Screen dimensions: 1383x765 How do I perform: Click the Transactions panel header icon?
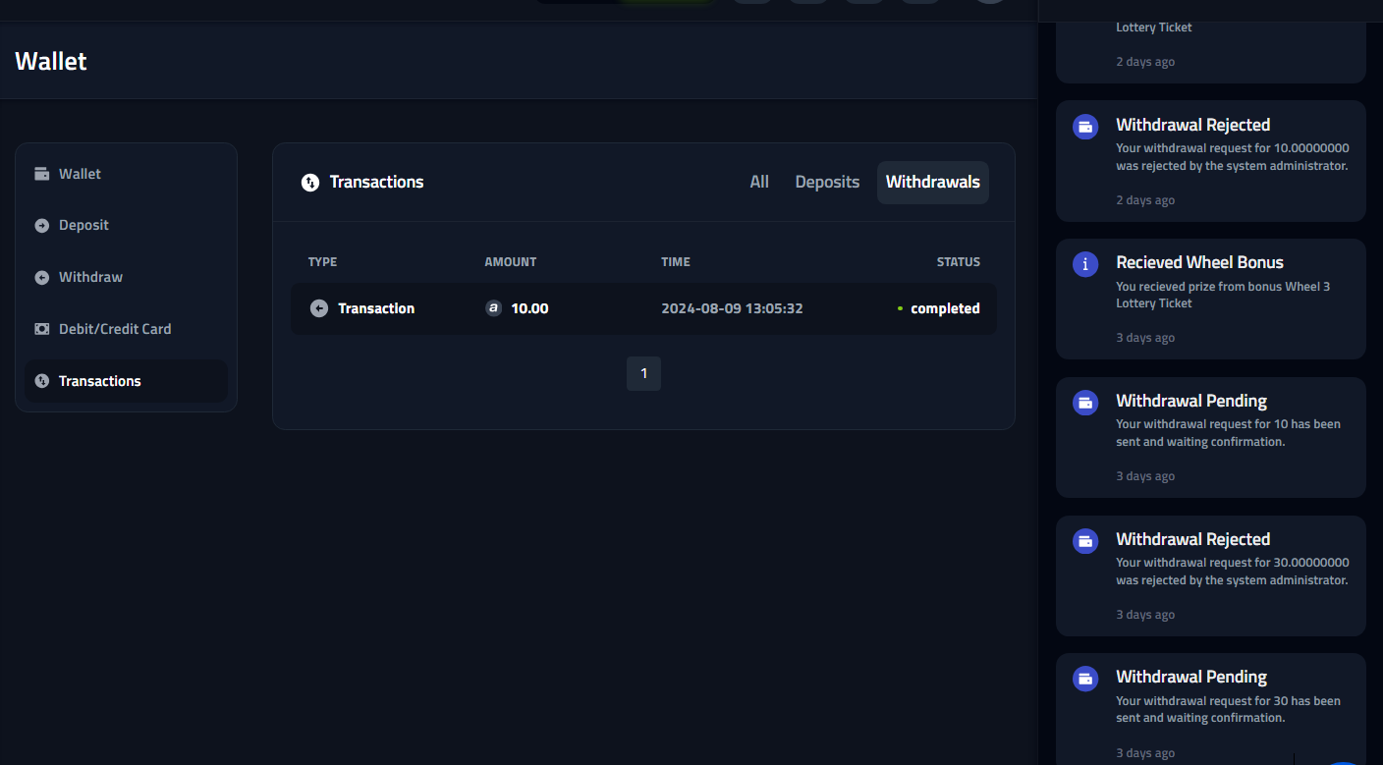tap(310, 183)
